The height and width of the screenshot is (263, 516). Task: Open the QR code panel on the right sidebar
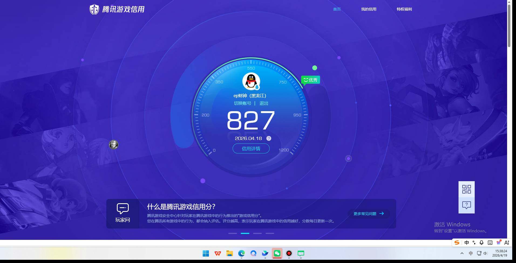(x=466, y=189)
